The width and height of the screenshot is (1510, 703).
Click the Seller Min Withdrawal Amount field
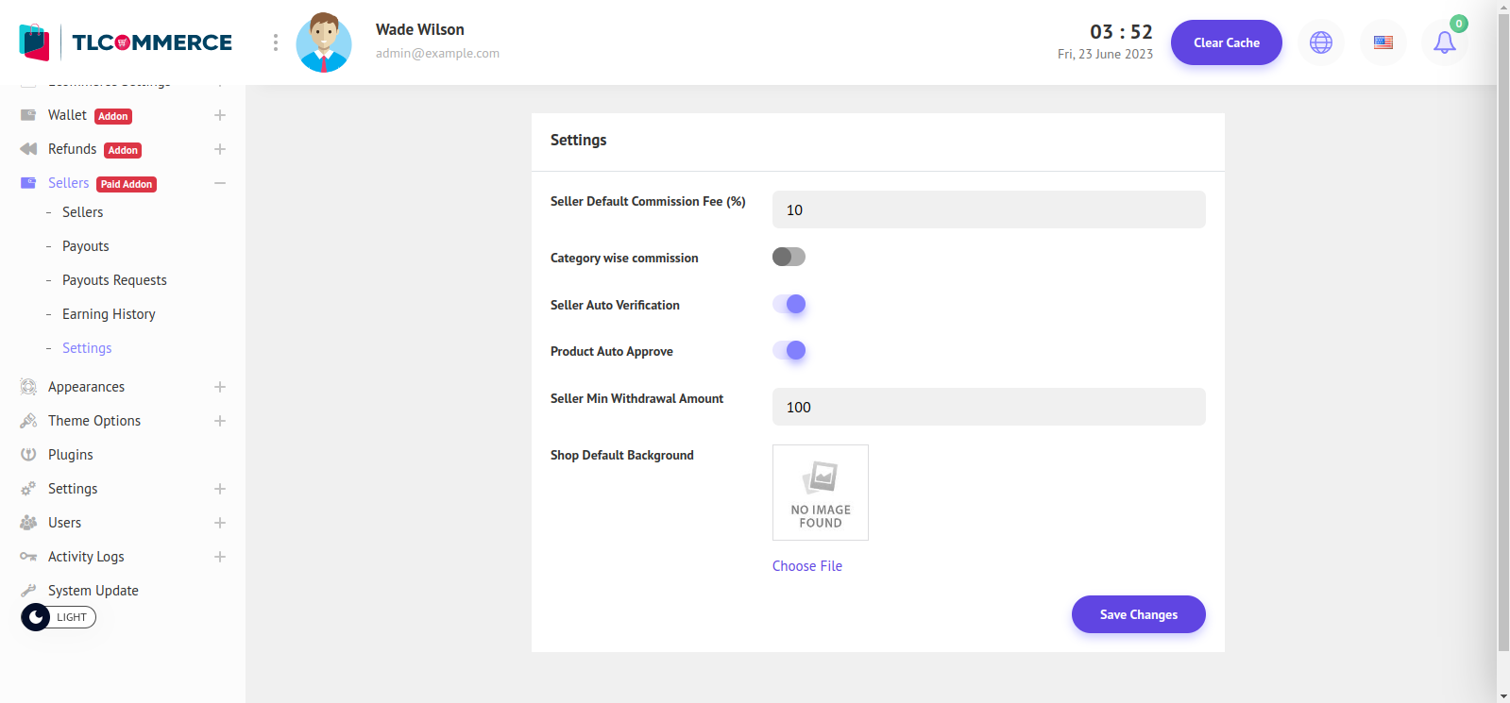coord(988,407)
